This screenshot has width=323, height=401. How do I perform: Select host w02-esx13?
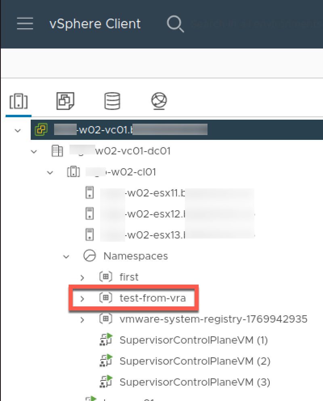(x=177, y=235)
